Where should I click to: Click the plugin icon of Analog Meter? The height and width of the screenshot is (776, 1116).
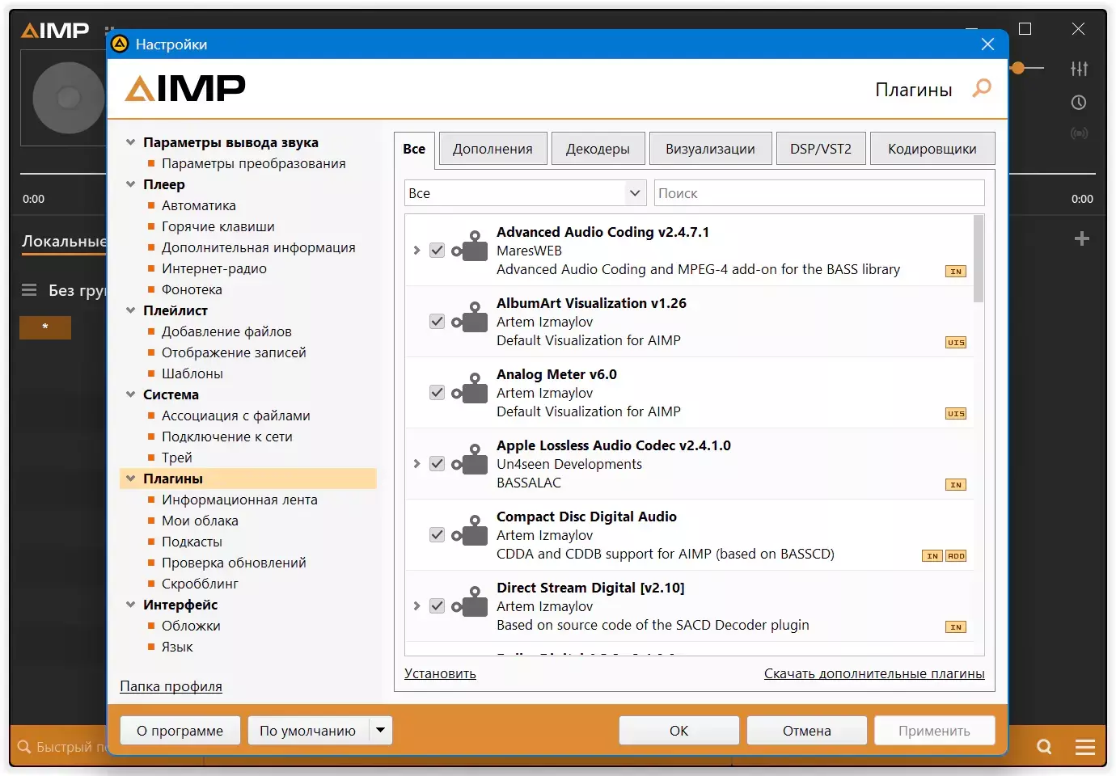click(x=470, y=389)
